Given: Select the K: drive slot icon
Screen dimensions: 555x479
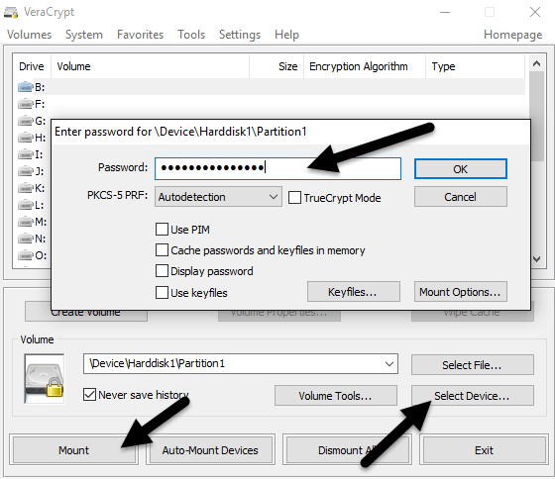Looking at the screenshot, I should coord(25,188).
